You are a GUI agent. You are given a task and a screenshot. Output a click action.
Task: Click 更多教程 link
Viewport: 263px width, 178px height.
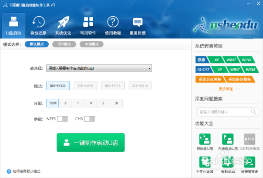(x=226, y=89)
